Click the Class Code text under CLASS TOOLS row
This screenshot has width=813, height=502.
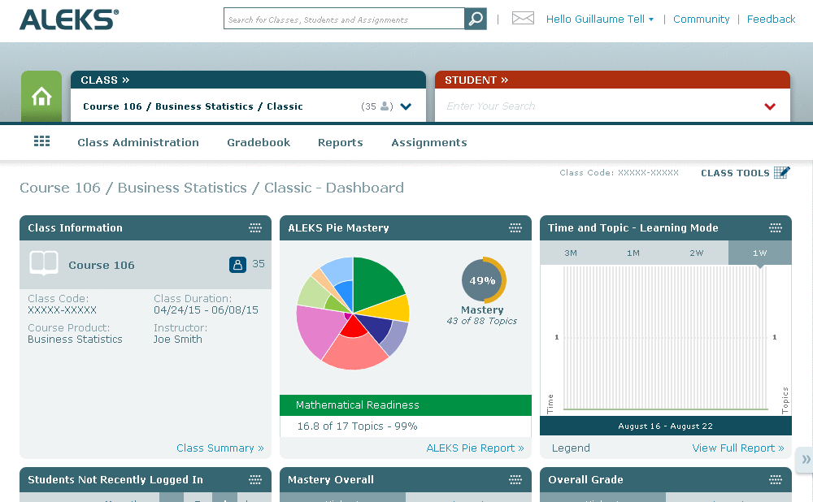coord(619,173)
